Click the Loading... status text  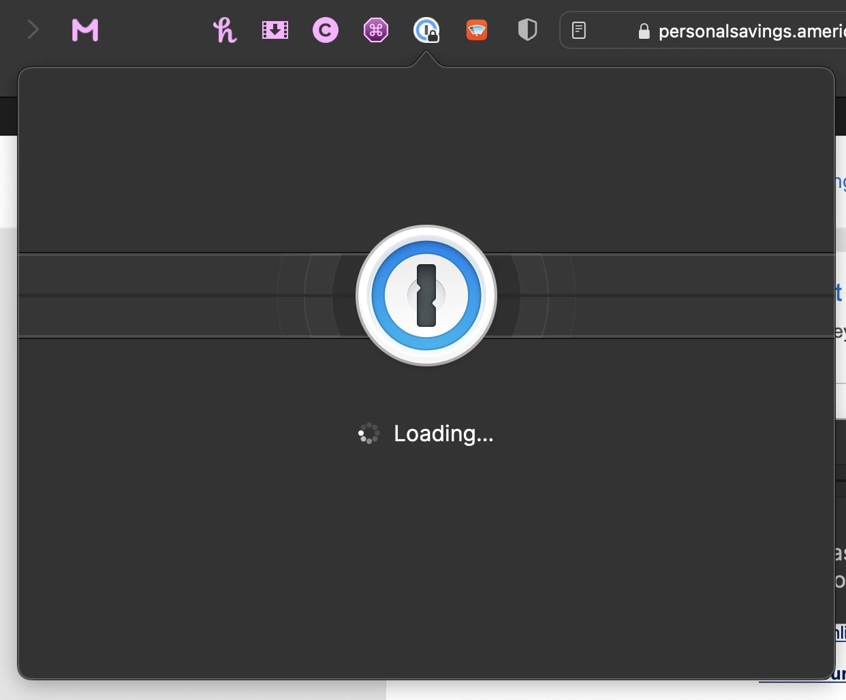(x=443, y=433)
